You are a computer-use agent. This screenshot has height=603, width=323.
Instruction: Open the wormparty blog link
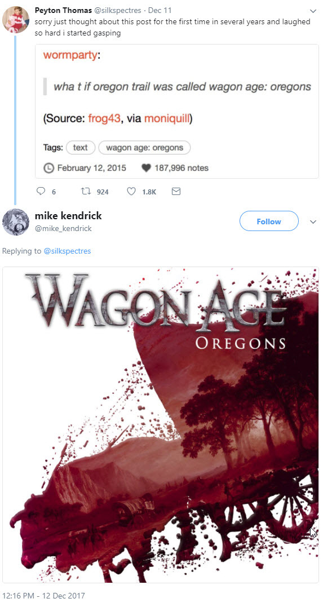[x=70, y=55]
